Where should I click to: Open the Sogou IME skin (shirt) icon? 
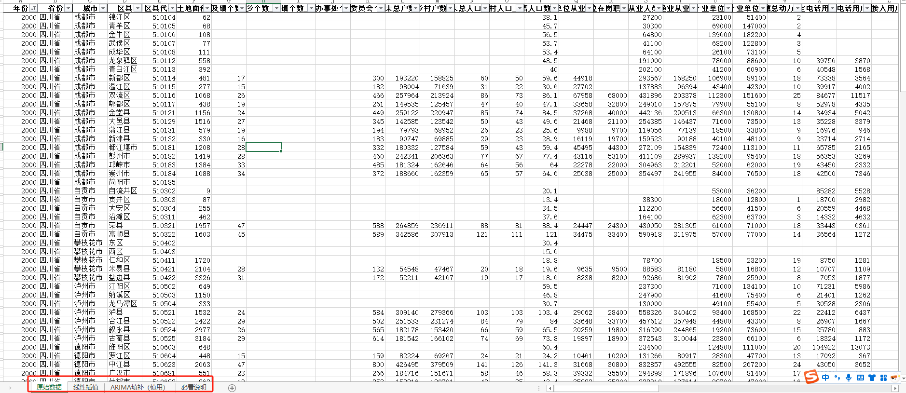coord(872,378)
